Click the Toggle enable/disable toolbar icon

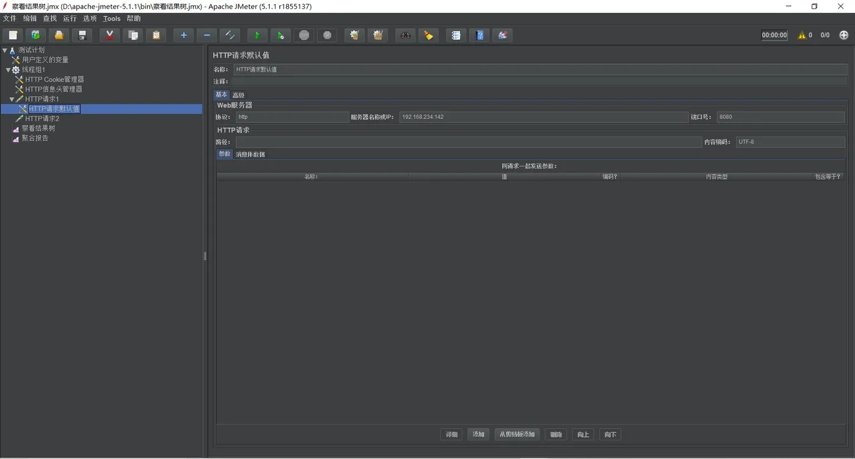click(x=230, y=35)
